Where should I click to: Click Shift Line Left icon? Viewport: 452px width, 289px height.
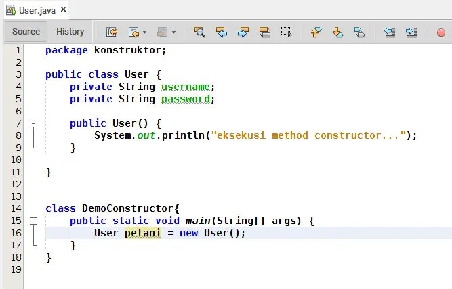(390, 32)
